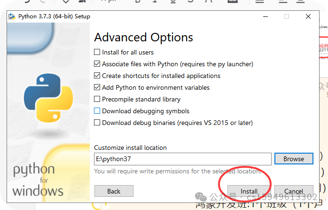The width and height of the screenshot is (328, 210).
Task: Enable Precompile standard library
Action: (97, 99)
